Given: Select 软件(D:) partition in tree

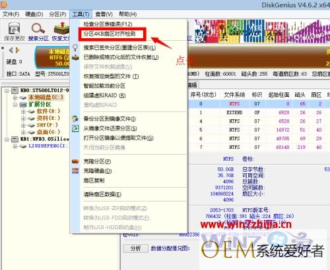Looking at the screenshot, I should pyautogui.click(x=48, y=111).
